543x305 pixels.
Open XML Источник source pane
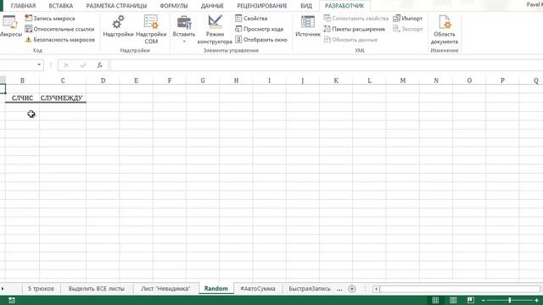pos(308,26)
